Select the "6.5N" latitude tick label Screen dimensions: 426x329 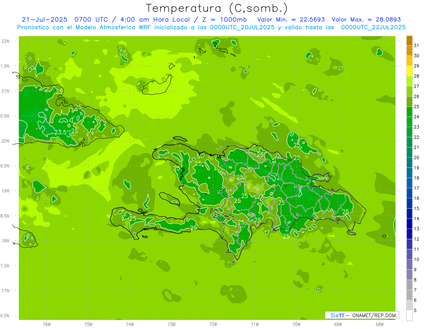5,316
